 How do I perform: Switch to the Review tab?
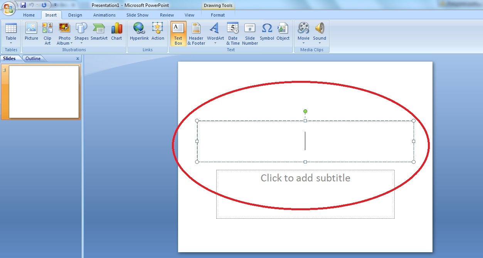(167, 15)
